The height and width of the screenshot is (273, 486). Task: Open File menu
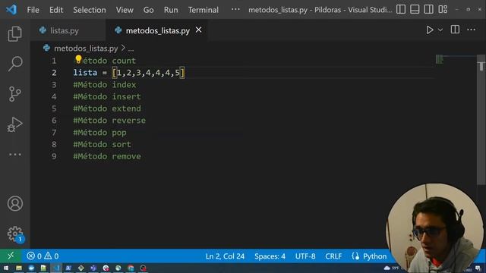[33, 10]
